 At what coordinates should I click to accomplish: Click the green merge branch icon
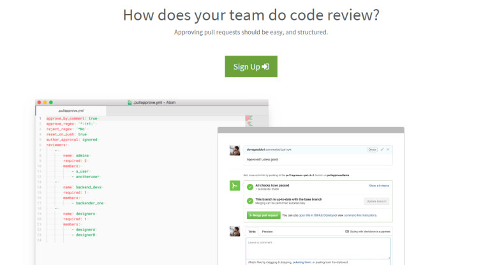click(235, 186)
